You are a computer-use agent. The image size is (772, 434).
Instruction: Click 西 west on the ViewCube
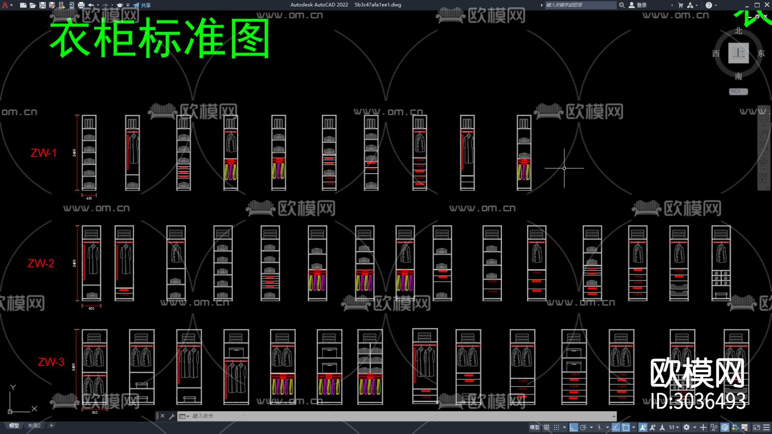coord(716,53)
